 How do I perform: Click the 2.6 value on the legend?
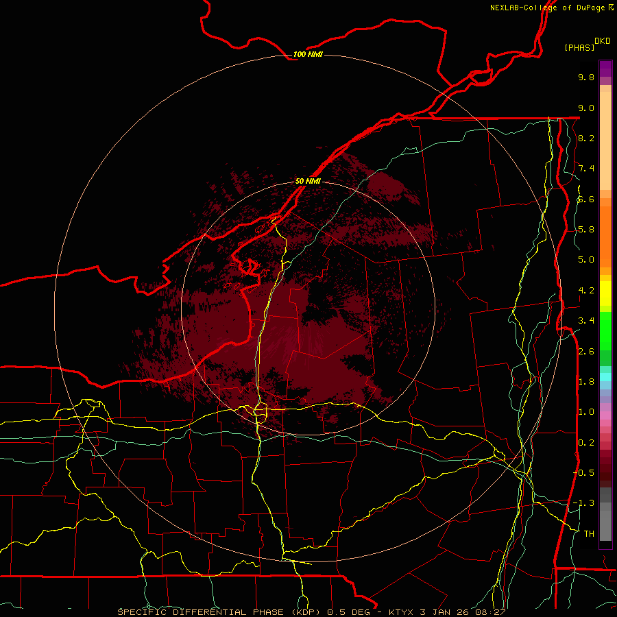click(586, 352)
